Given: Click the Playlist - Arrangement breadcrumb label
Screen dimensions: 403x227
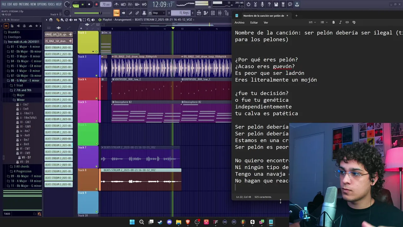Looking at the screenshot, I should coord(117,20).
